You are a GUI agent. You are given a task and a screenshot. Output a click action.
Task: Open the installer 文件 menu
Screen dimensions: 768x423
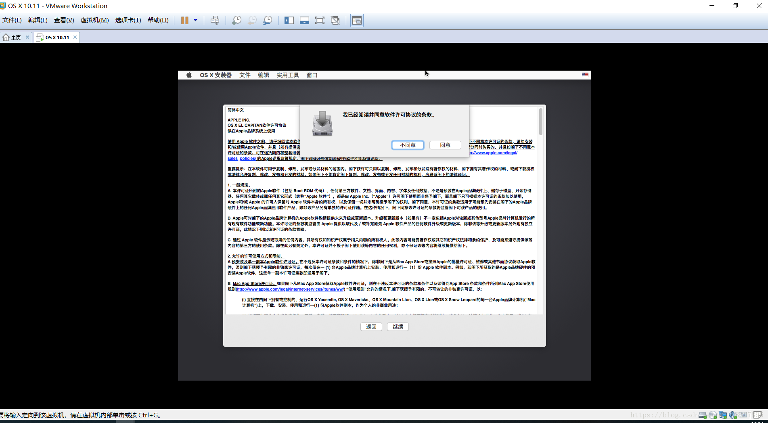245,75
